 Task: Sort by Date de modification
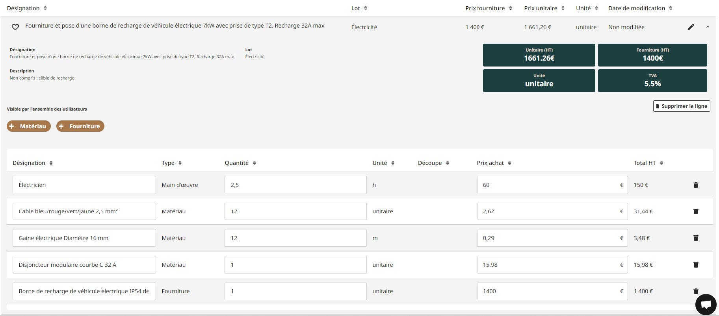tap(640, 8)
